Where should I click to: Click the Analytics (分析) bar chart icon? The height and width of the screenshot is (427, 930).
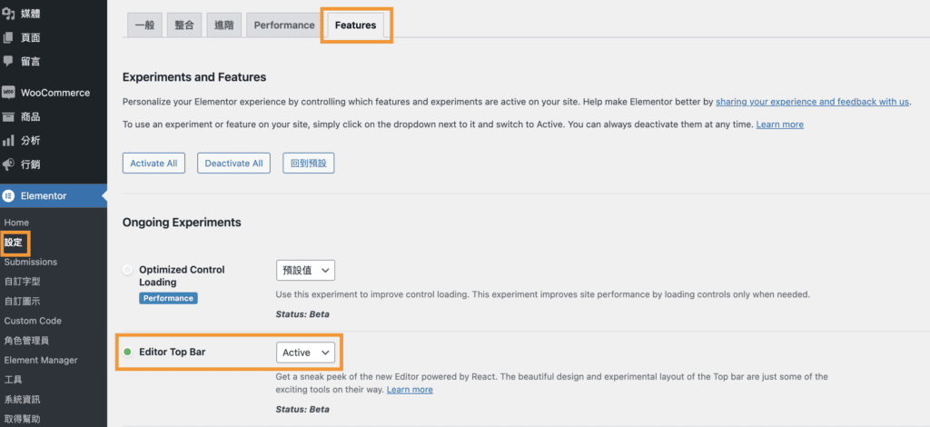[8, 141]
